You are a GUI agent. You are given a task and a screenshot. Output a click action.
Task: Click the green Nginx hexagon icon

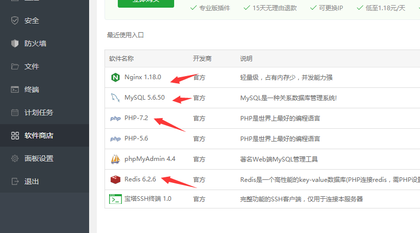click(x=115, y=78)
